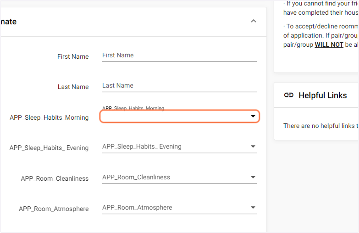Click the APP_Room_Cleanliness row label
The image size is (359, 233).
(x=55, y=179)
